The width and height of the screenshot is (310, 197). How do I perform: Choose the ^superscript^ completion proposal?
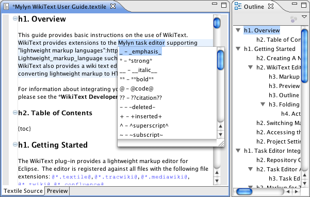[x=167, y=126]
